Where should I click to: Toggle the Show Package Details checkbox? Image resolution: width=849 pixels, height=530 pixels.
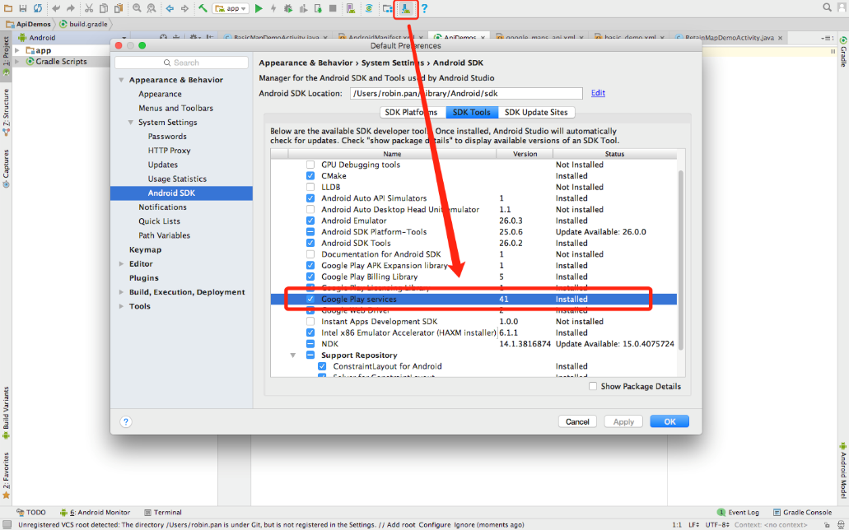coord(593,386)
